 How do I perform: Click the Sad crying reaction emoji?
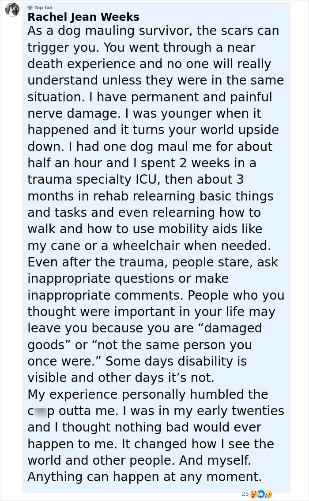[268, 493]
